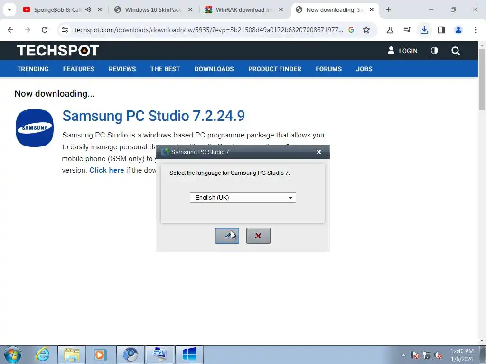Mute the SpongeBob tab audio icon
This screenshot has height=364, width=486.
point(88,9)
